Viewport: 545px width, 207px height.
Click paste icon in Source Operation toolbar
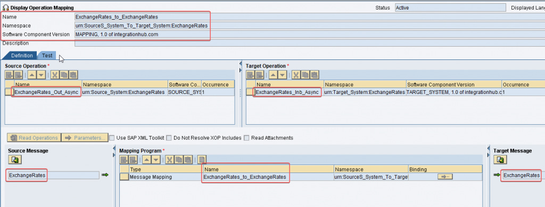73,74
